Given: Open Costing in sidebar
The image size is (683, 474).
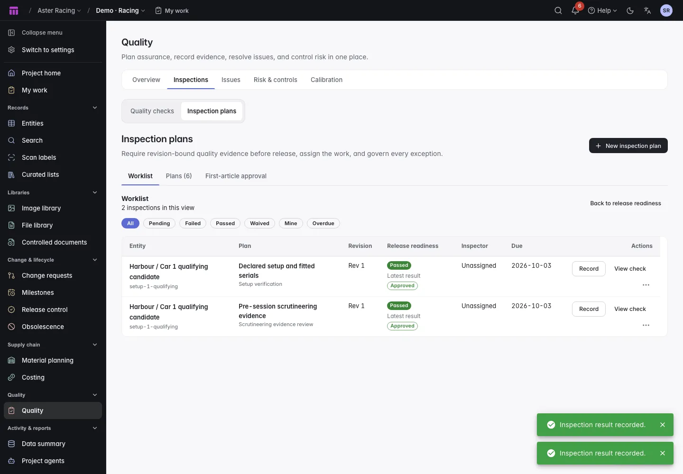Looking at the screenshot, I should click(53, 377).
